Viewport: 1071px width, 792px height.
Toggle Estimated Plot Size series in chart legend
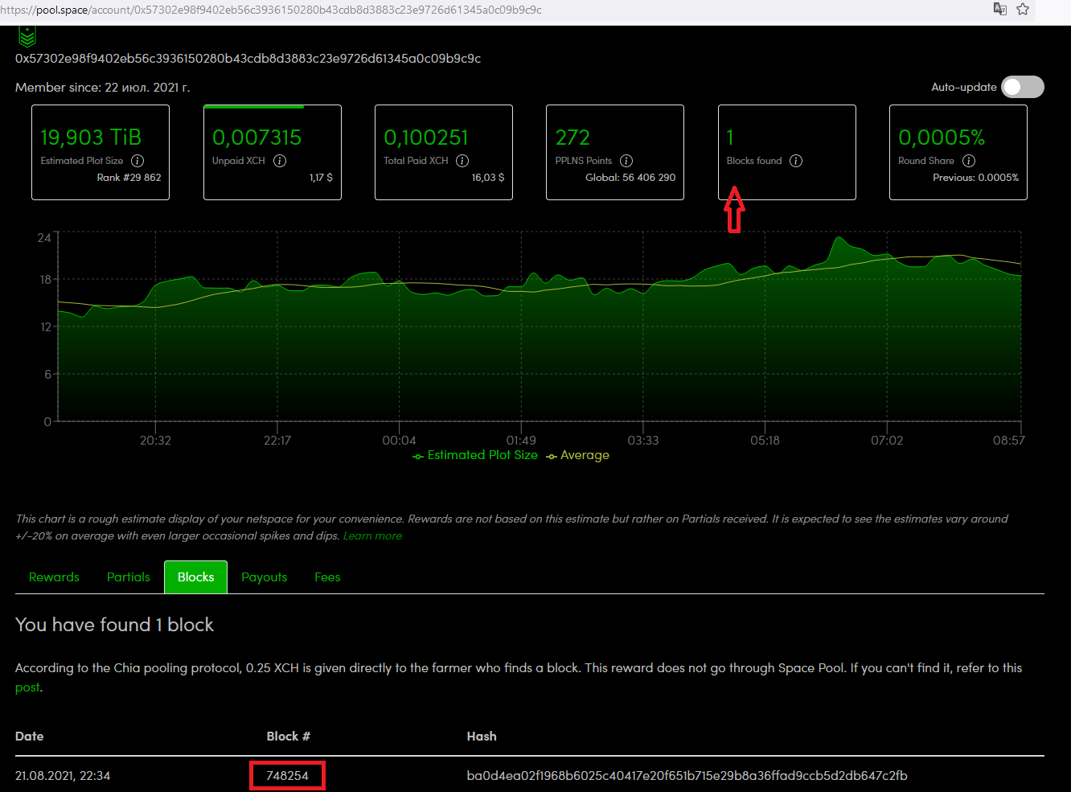pyautogui.click(x=474, y=455)
